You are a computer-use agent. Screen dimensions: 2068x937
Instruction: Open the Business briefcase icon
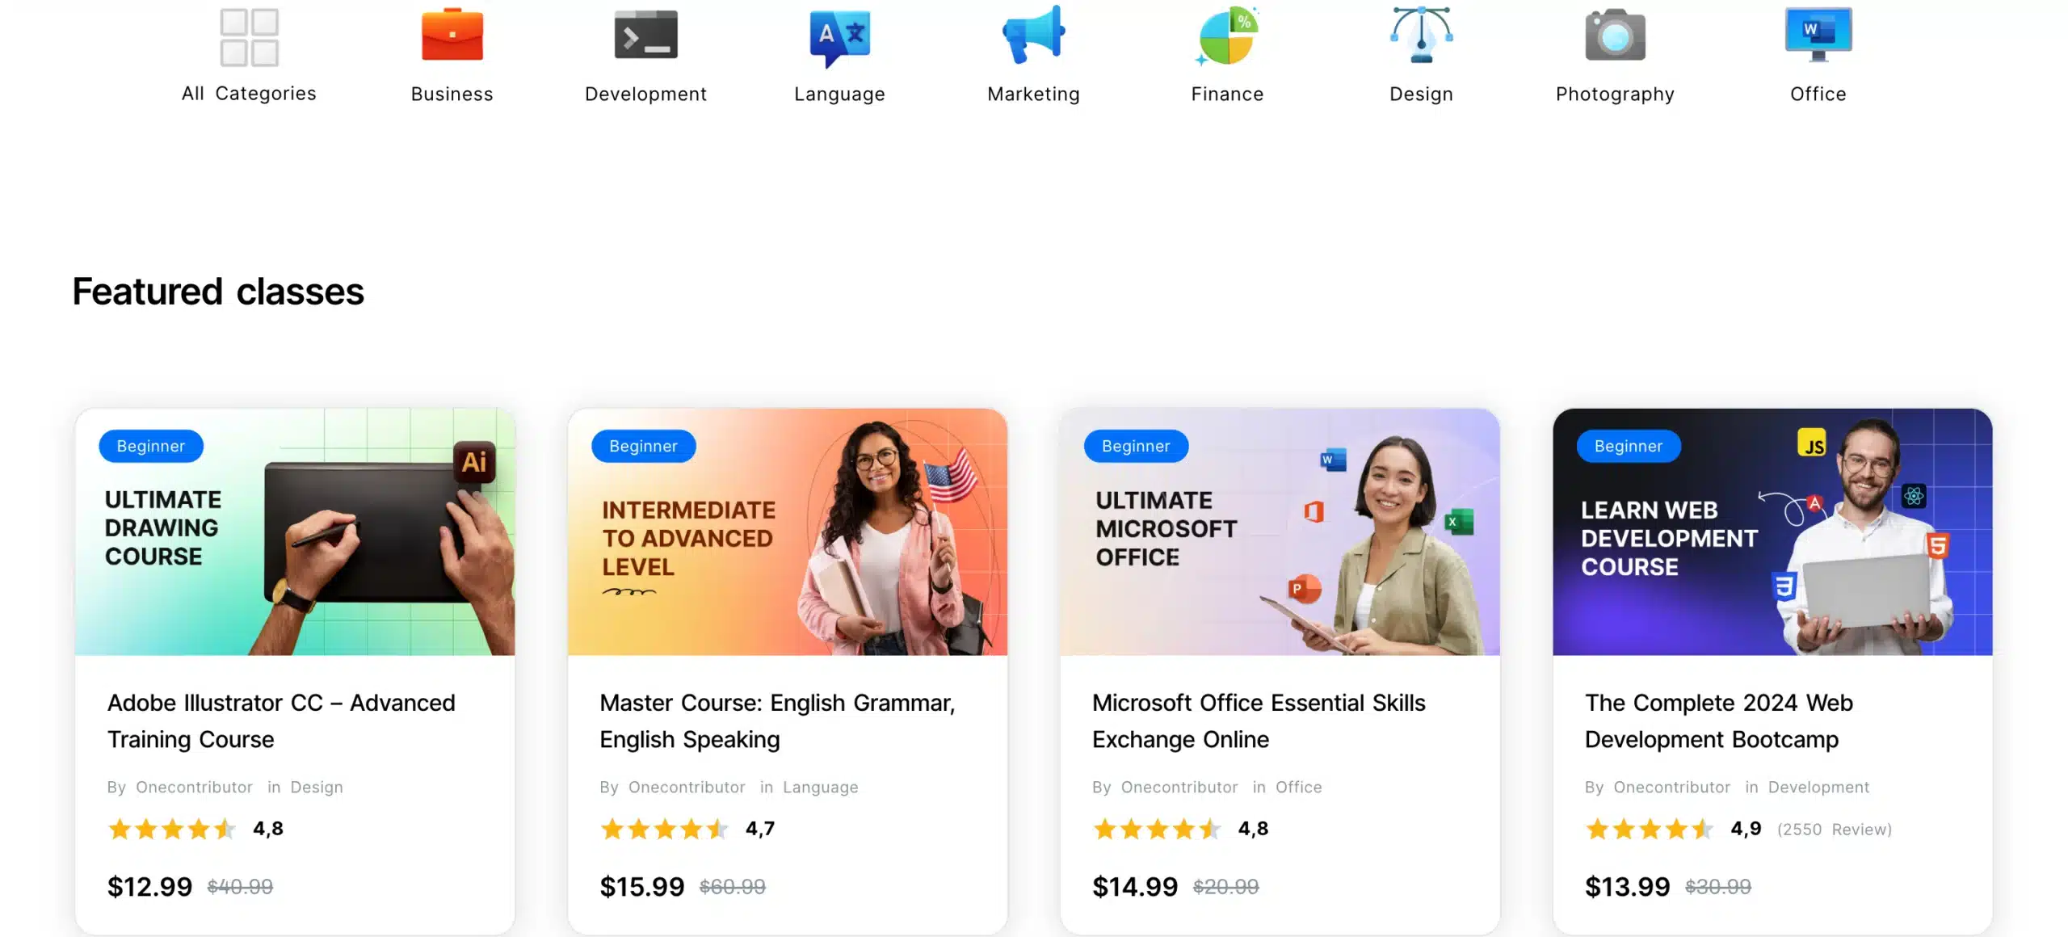[452, 35]
